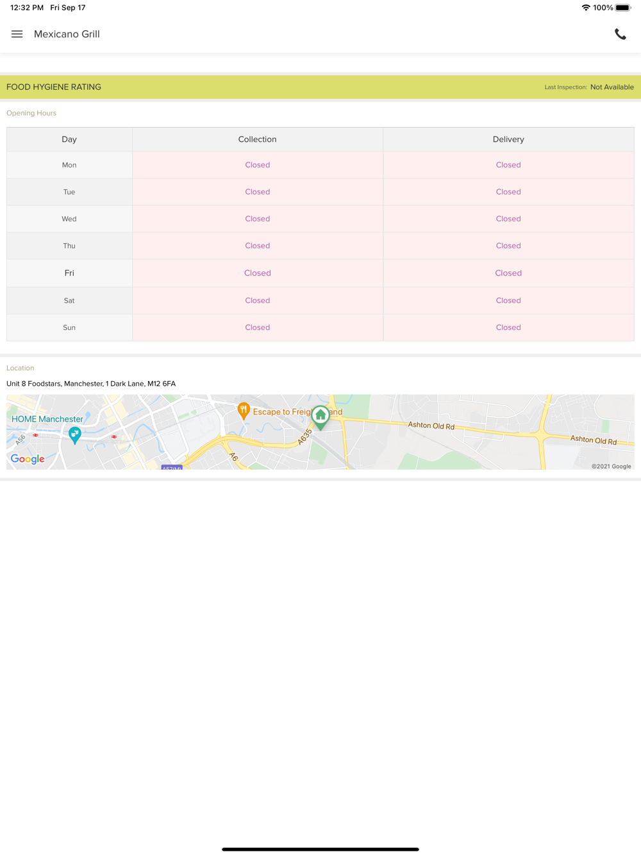Tap the Ashton Old Rd map label
Image resolution: width=641 pixels, height=856 pixels.
point(431,425)
